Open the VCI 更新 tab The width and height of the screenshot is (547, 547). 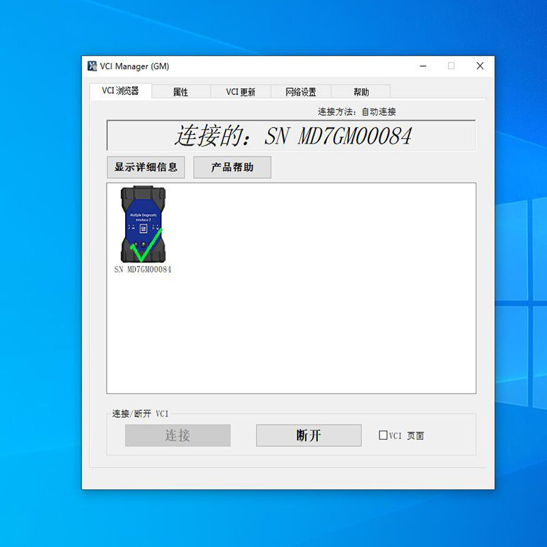(x=241, y=92)
